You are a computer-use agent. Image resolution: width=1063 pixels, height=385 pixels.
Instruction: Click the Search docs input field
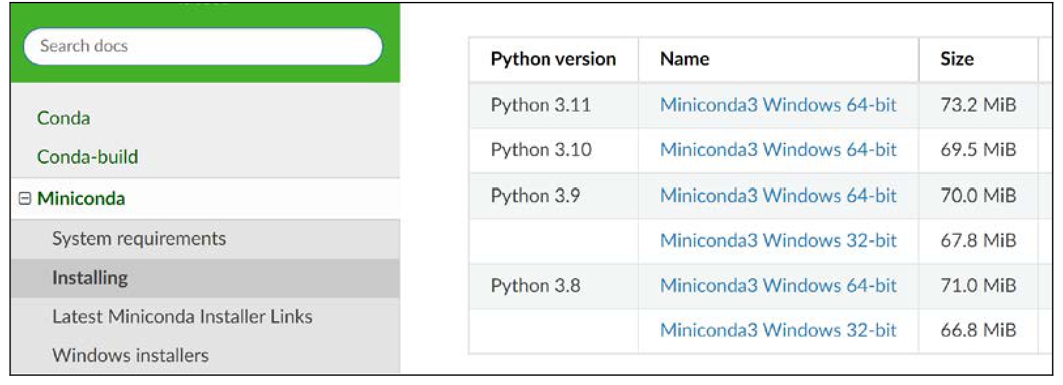coord(203,46)
